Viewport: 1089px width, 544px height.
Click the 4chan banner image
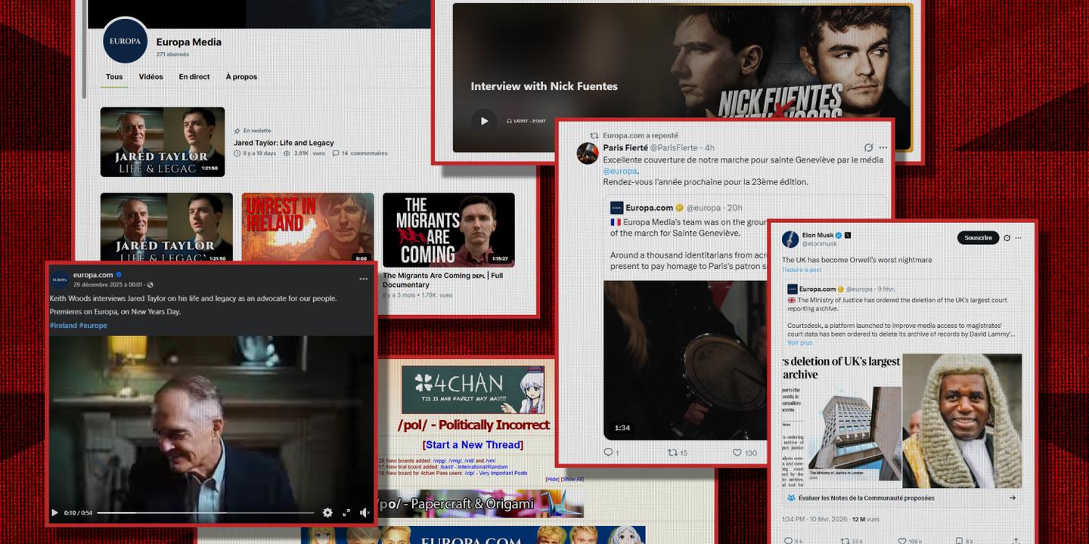click(473, 390)
